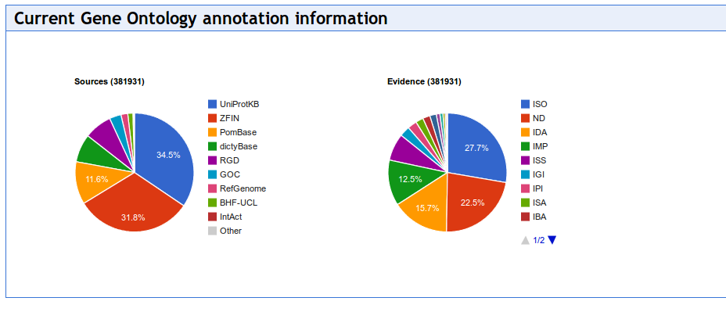
Task: Click the UniProtKB blue legend swatch
Action: point(213,104)
